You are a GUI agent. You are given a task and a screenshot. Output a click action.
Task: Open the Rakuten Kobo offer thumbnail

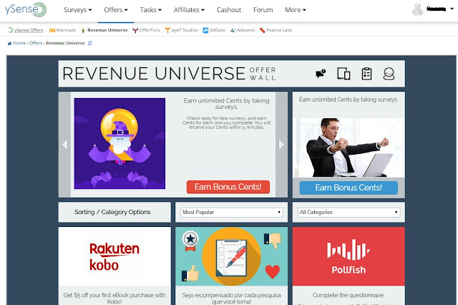pyautogui.click(x=114, y=256)
